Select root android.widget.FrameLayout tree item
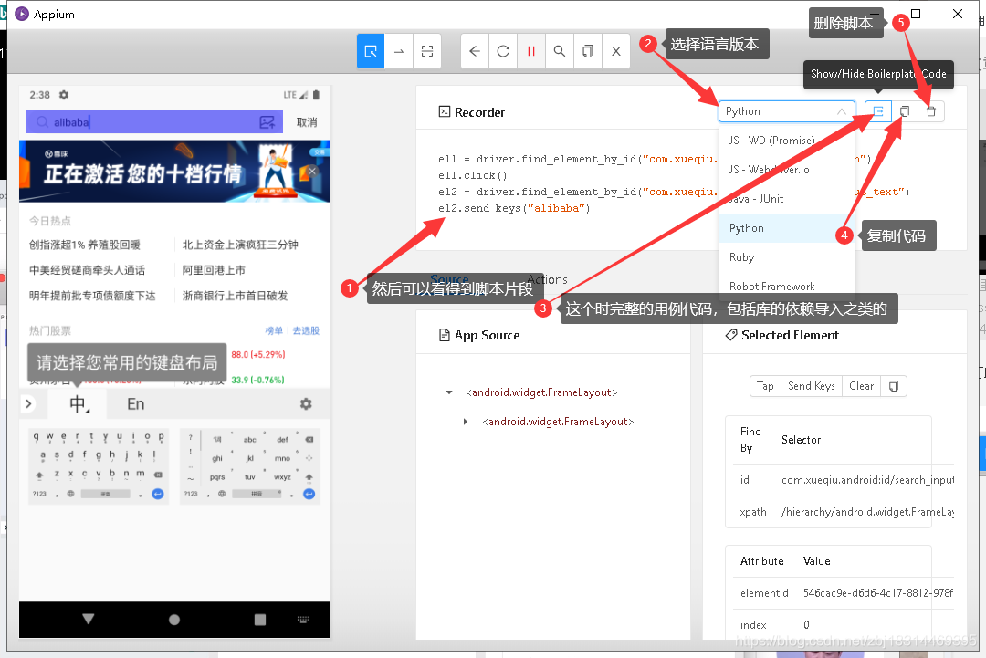986x658 pixels. coord(541,392)
